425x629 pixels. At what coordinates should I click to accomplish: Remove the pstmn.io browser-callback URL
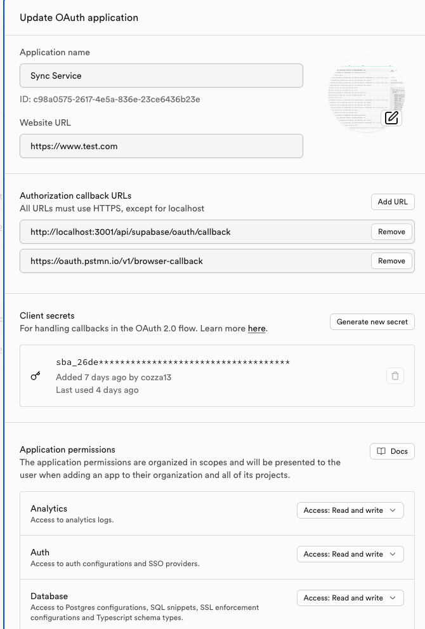point(391,261)
